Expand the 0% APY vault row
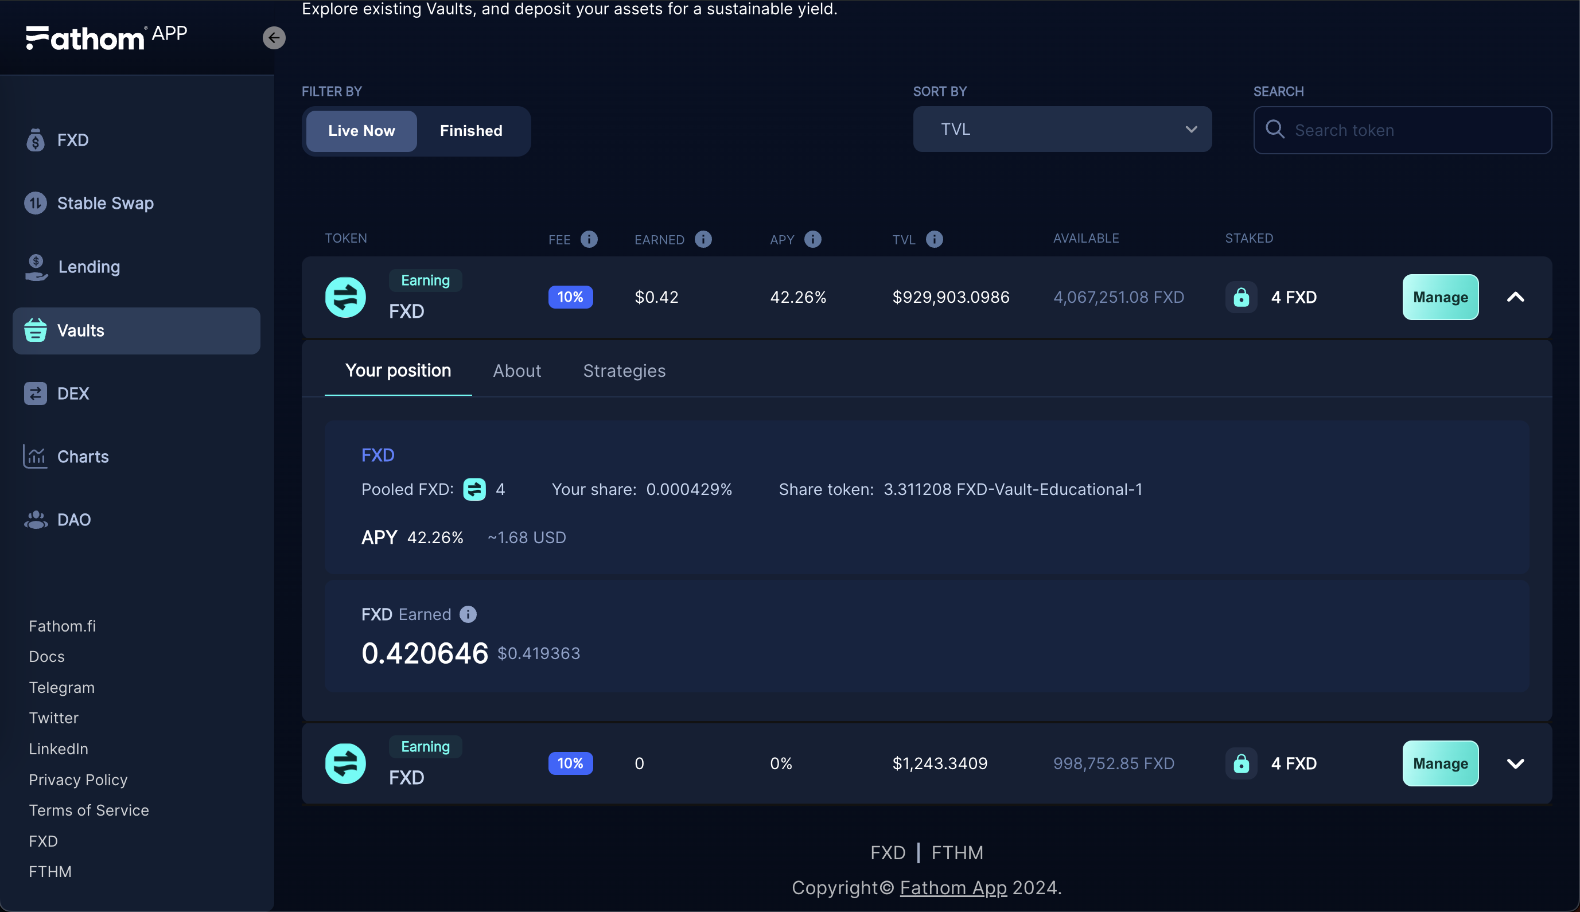Viewport: 1580px width, 912px height. pos(1515,763)
